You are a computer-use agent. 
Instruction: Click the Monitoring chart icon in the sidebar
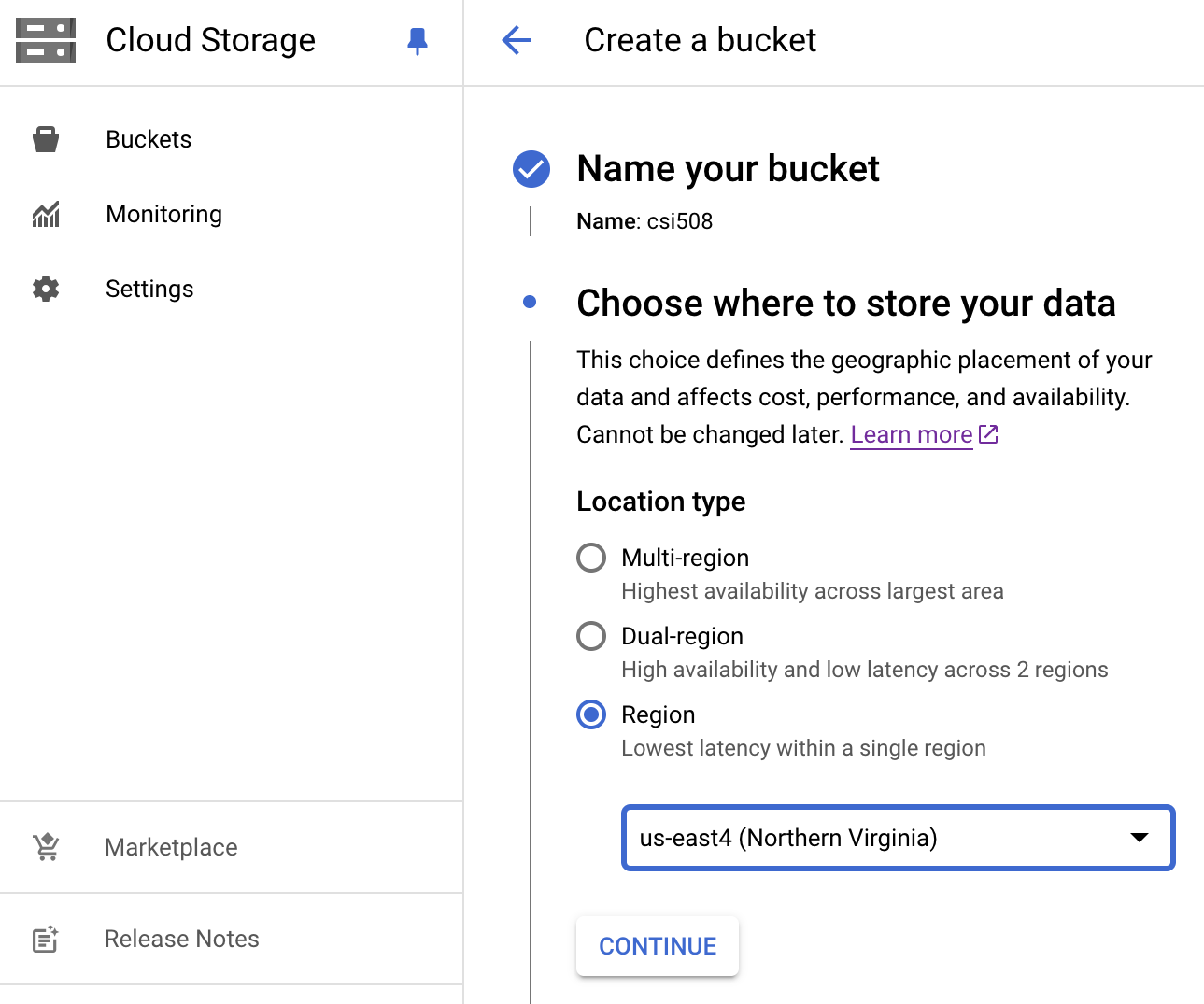[x=46, y=214]
